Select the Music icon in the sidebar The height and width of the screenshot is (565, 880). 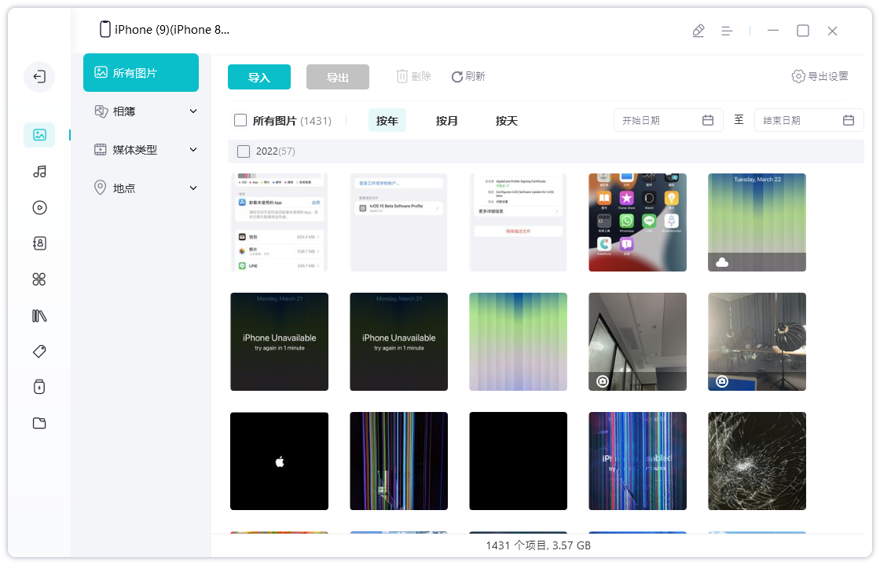pyautogui.click(x=39, y=171)
